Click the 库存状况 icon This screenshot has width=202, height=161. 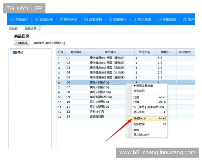tap(61, 19)
